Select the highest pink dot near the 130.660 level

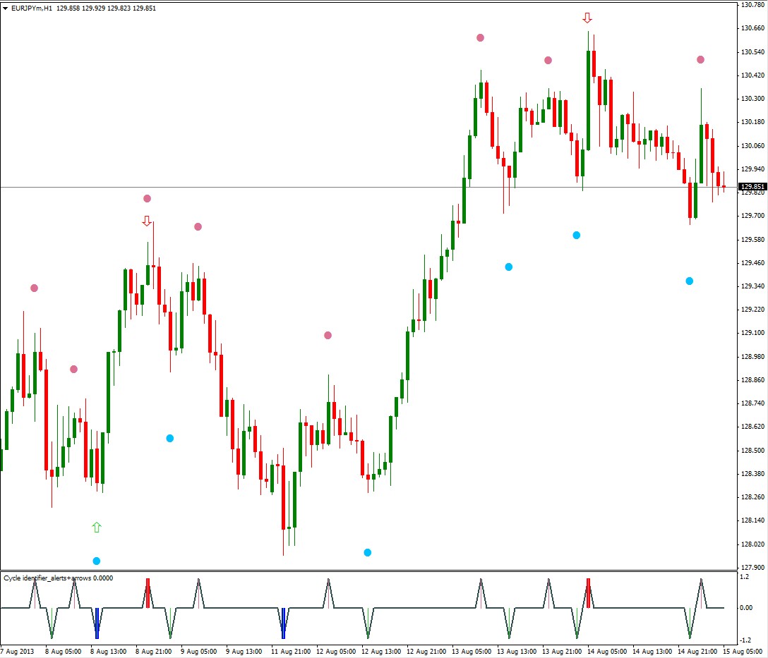(x=480, y=37)
